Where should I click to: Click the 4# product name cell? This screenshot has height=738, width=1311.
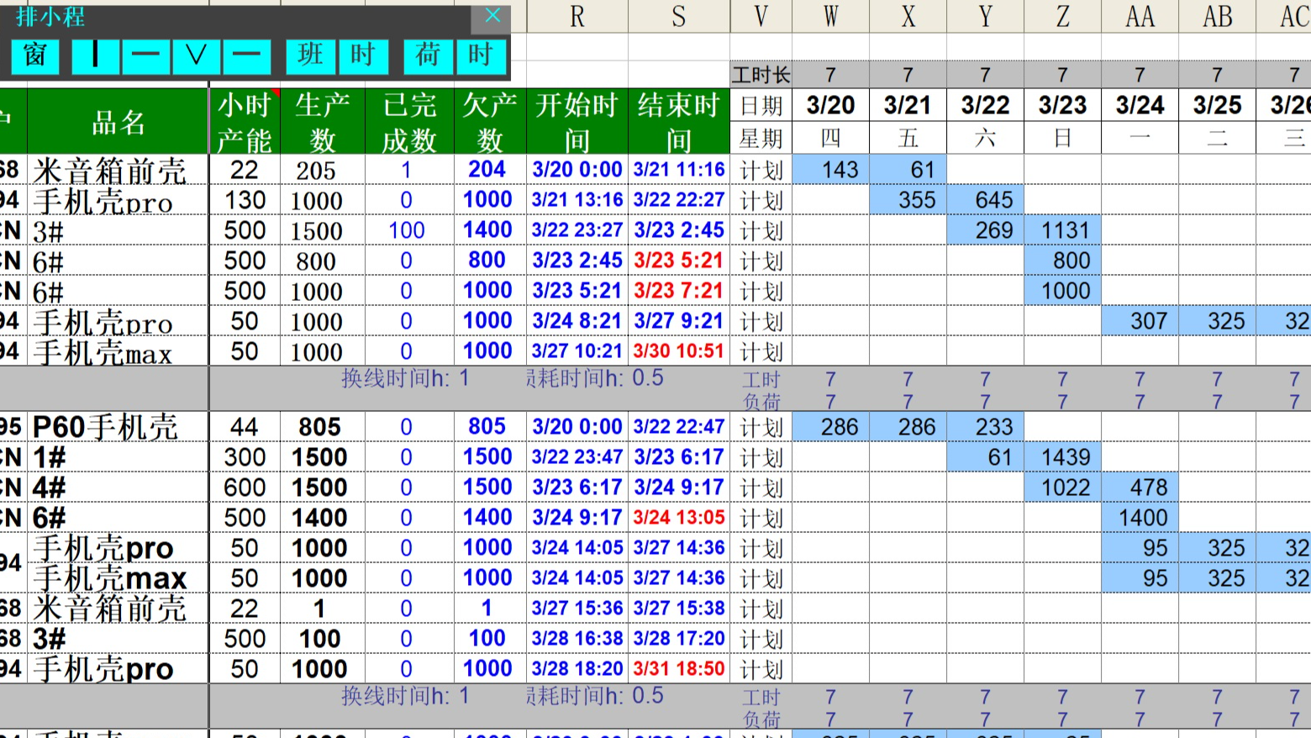118,488
